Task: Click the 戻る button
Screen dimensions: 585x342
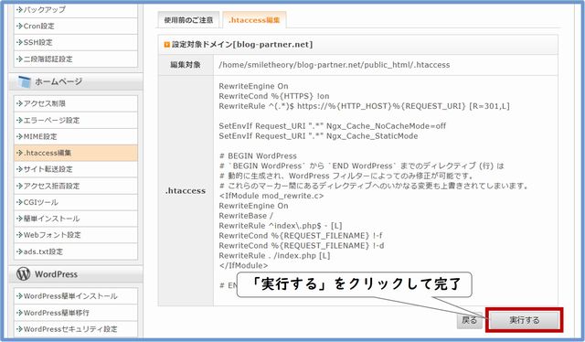Action: (x=469, y=320)
